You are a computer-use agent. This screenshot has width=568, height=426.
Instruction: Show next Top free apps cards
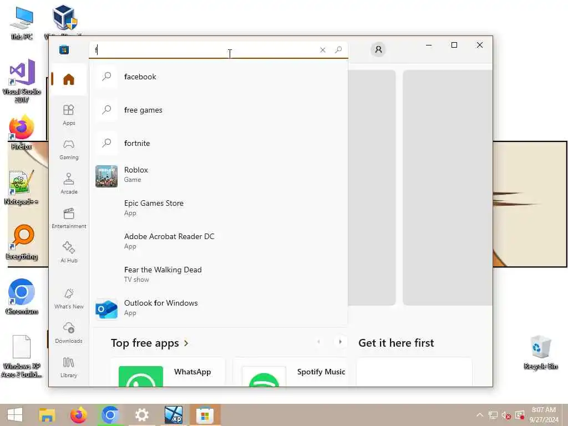click(340, 342)
